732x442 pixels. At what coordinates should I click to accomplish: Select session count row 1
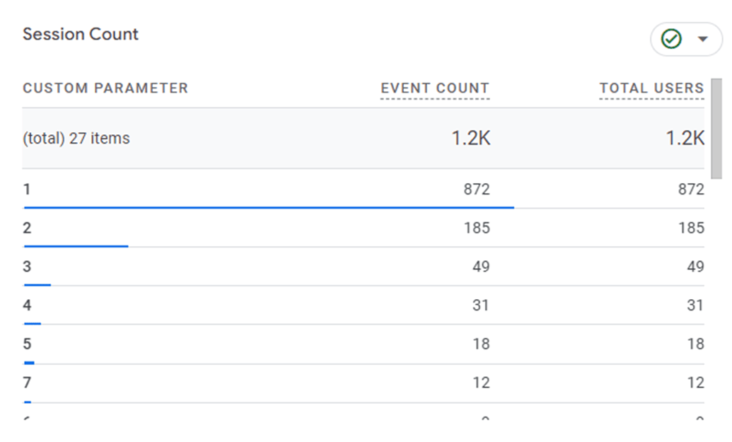click(x=27, y=190)
